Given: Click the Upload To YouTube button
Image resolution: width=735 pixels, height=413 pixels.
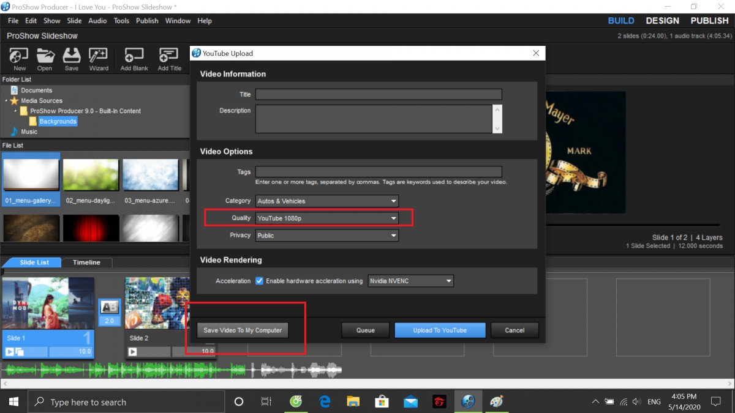Looking at the screenshot, I should [440, 330].
